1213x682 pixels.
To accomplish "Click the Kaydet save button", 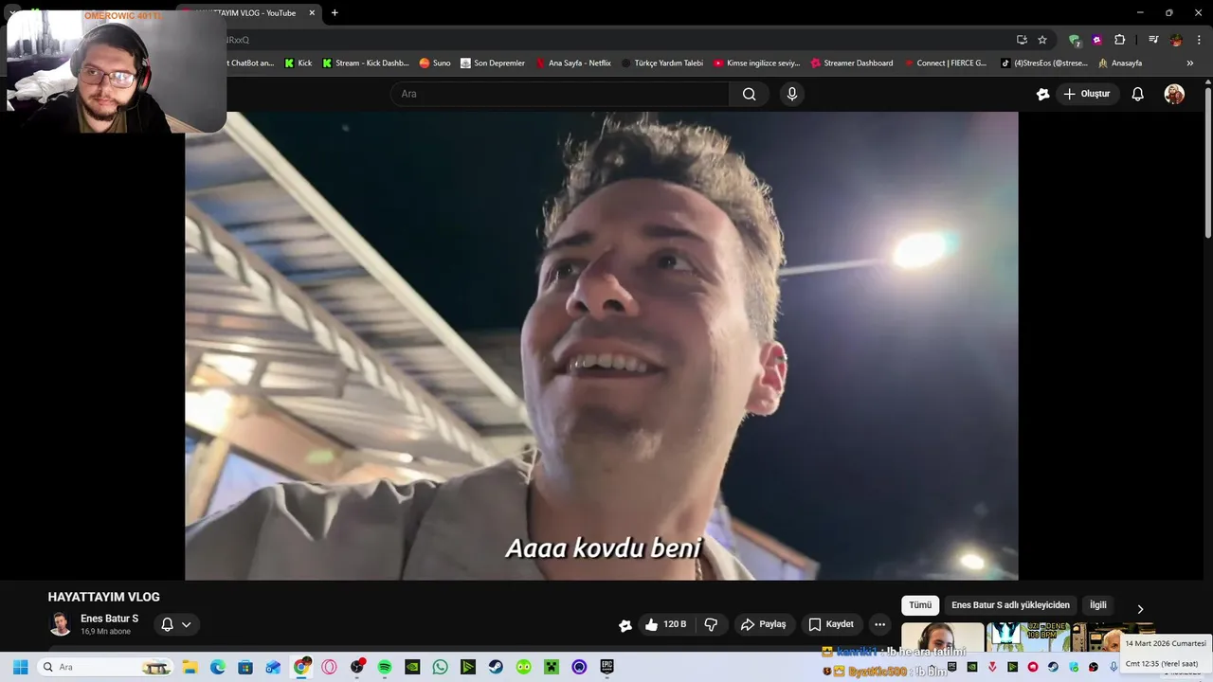I will click(x=831, y=624).
